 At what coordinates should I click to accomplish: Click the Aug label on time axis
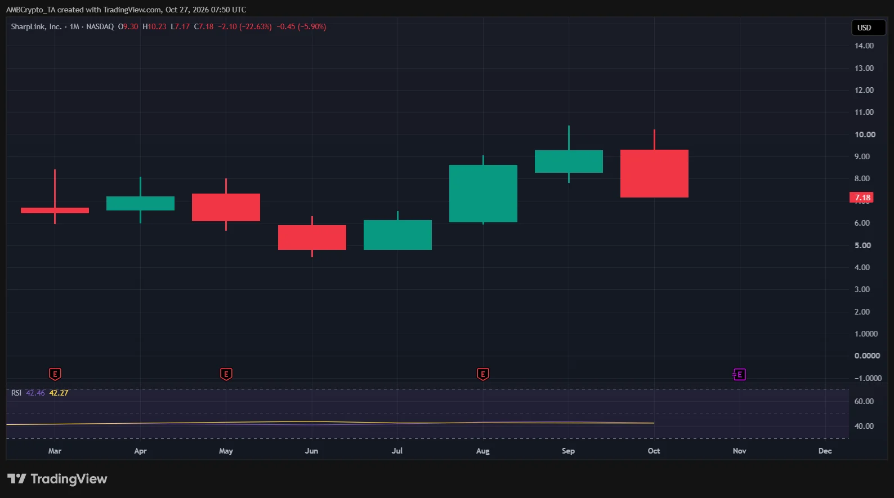click(x=482, y=451)
